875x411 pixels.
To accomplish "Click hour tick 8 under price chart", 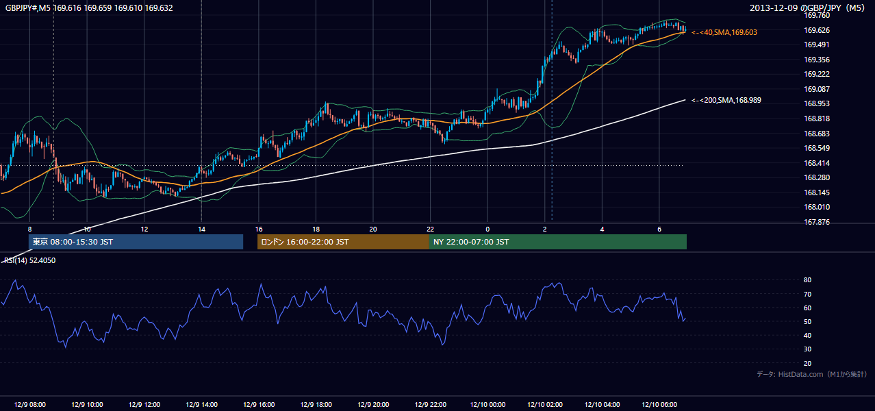I will [x=29, y=229].
